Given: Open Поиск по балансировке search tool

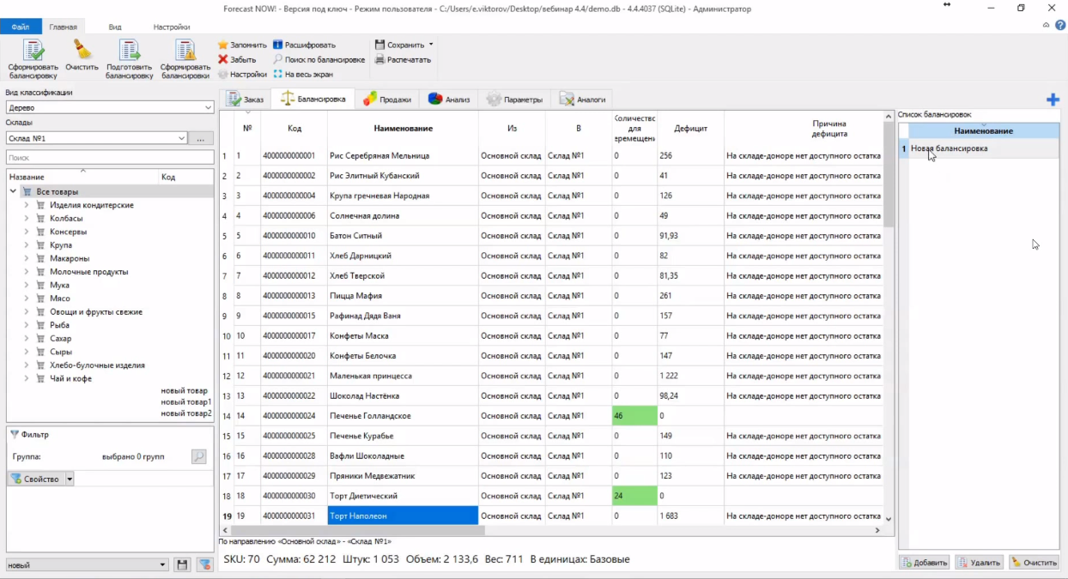Looking at the screenshot, I should 319,59.
